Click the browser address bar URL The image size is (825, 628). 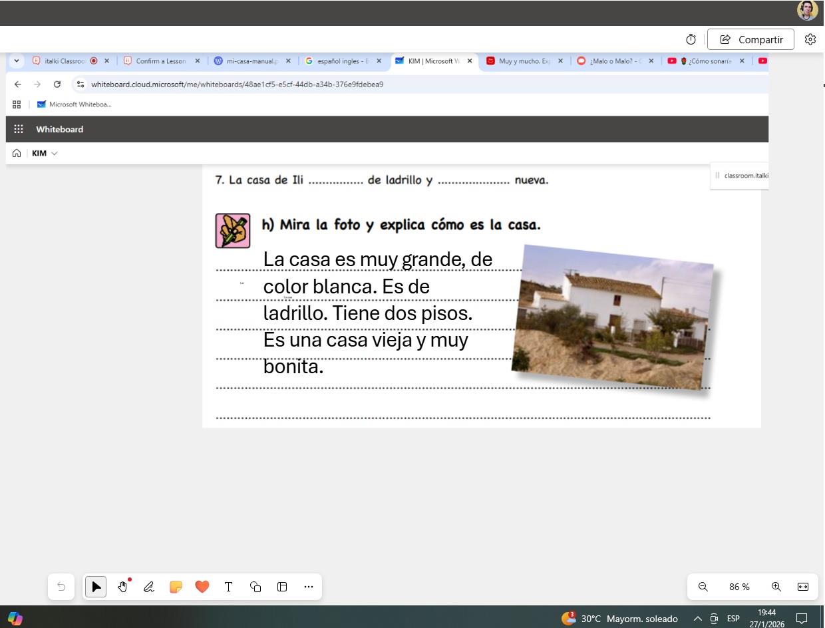[x=237, y=84]
